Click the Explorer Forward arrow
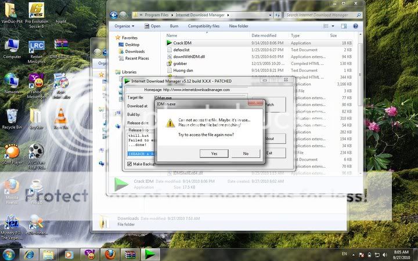418x261 pixels. tap(122, 15)
